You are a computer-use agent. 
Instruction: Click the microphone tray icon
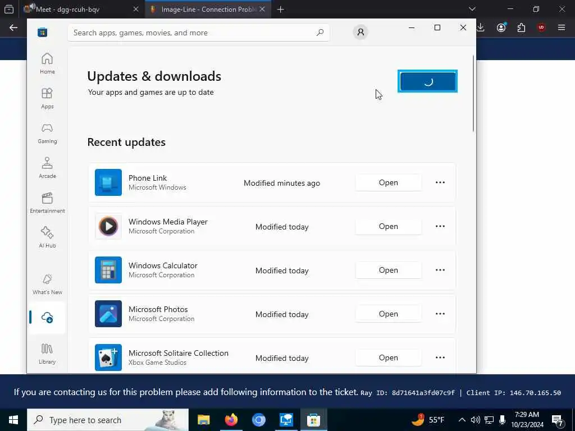point(503,420)
